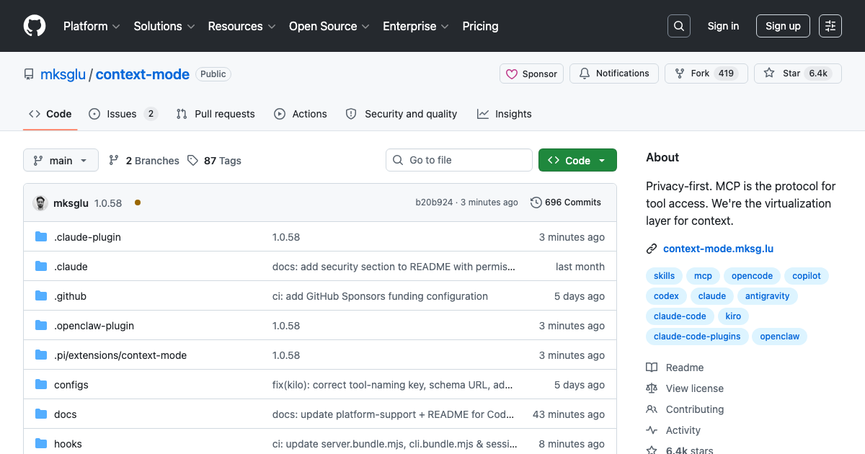865x454 pixels.
Task: Click the docs folder icon
Action: click(41, 414)
